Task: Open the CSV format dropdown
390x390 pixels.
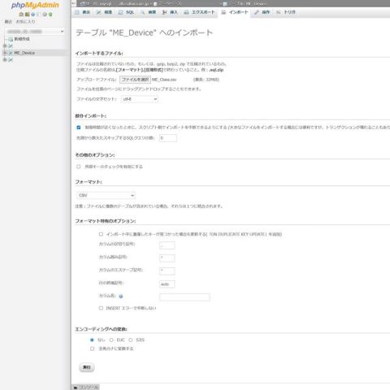Action: point(106,195)
